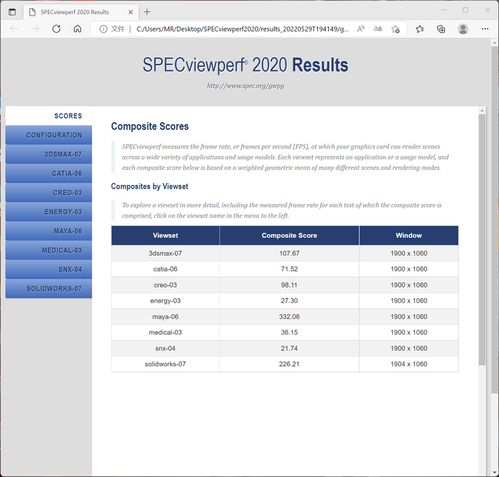499x477 pixels.
Task: Click the 36.15 composite score value
Action: pos(290,333)
